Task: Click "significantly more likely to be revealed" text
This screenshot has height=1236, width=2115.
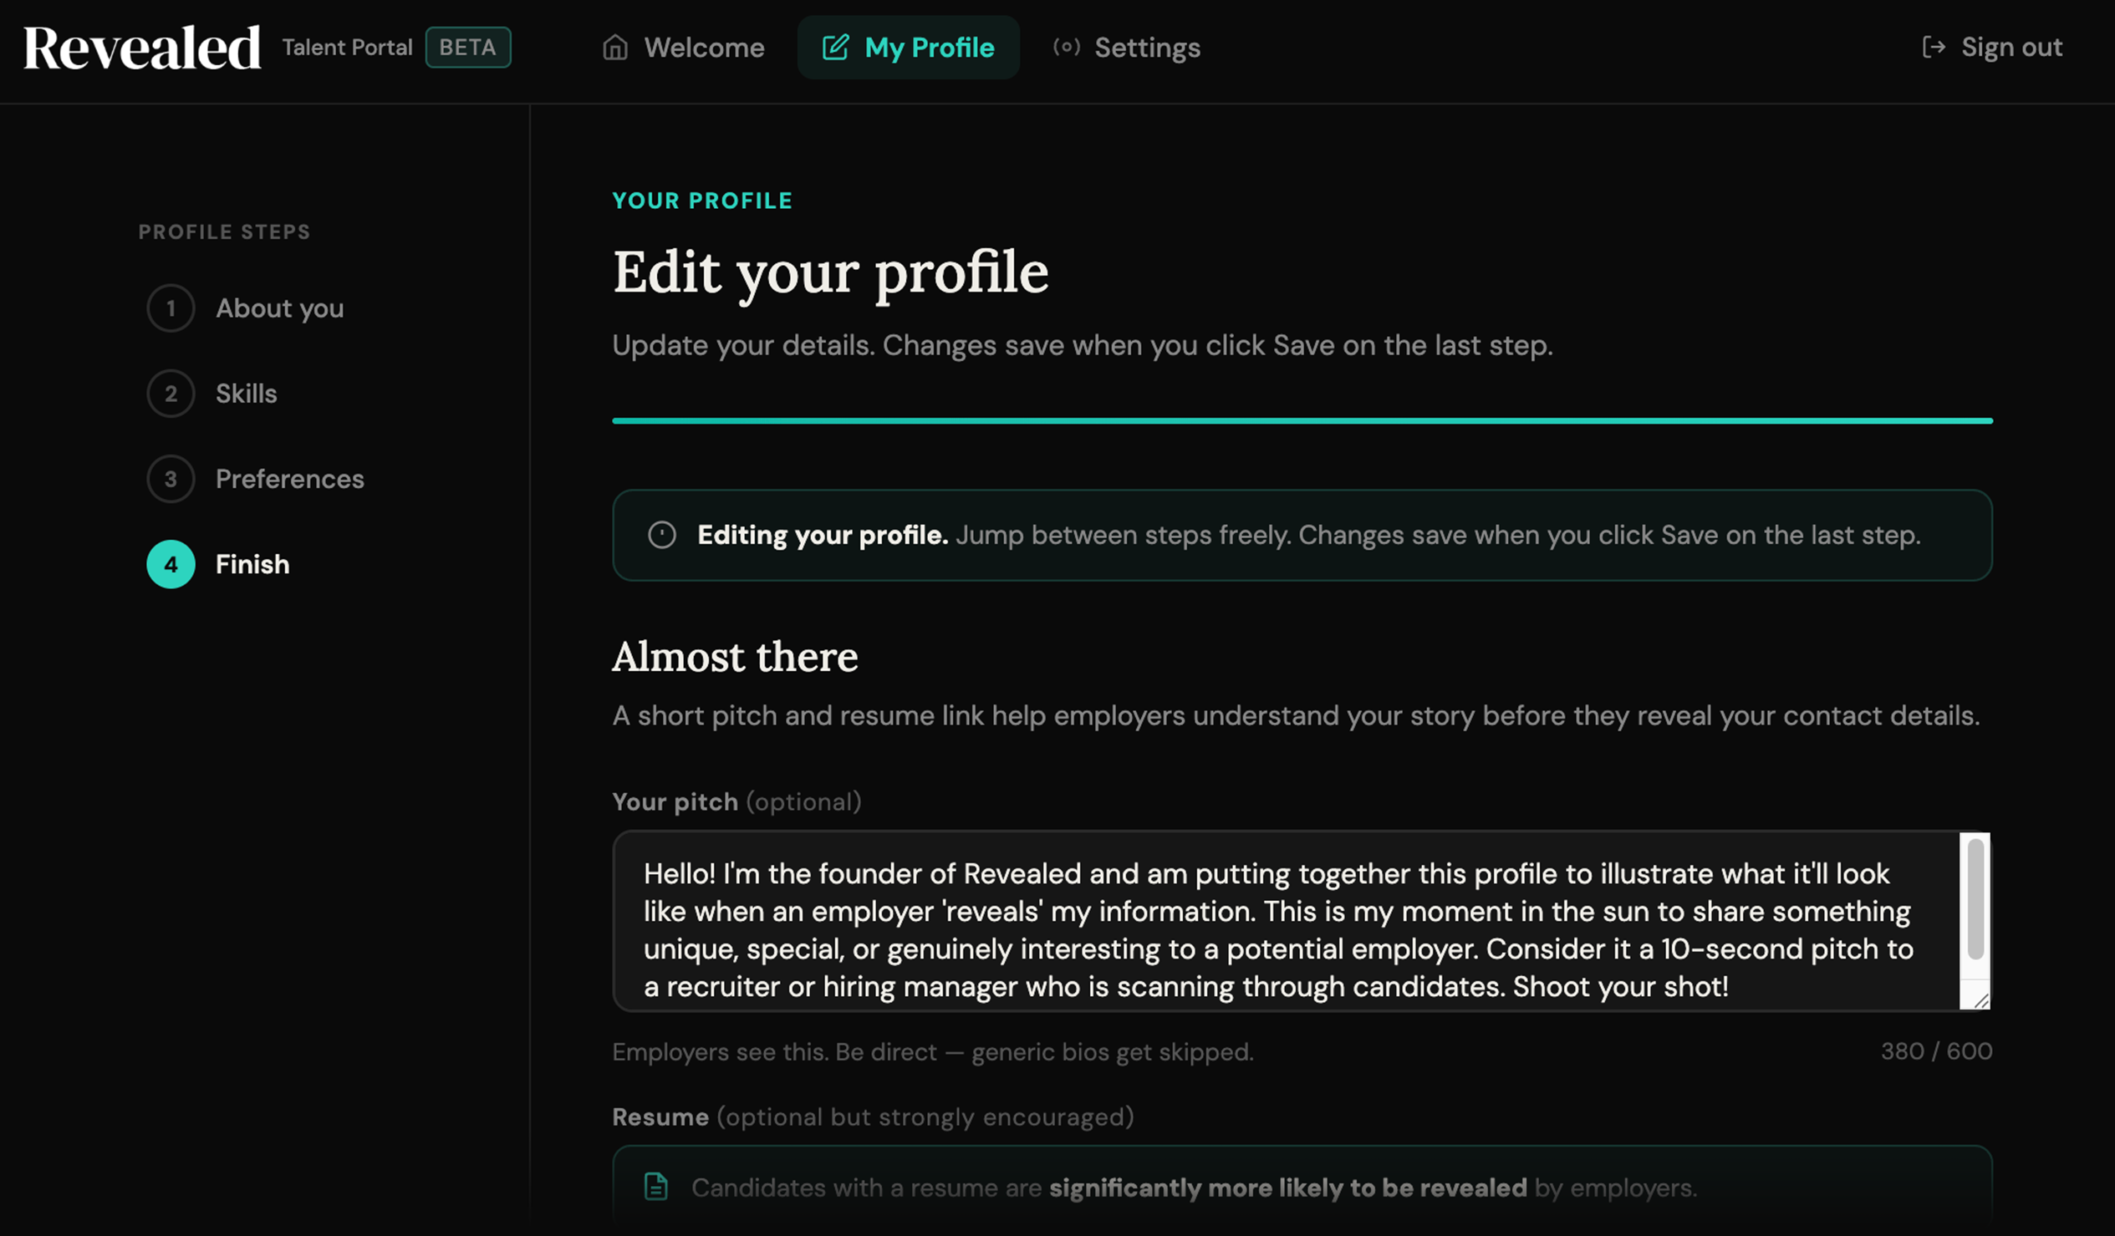Action: (x=1287, y=1188)
